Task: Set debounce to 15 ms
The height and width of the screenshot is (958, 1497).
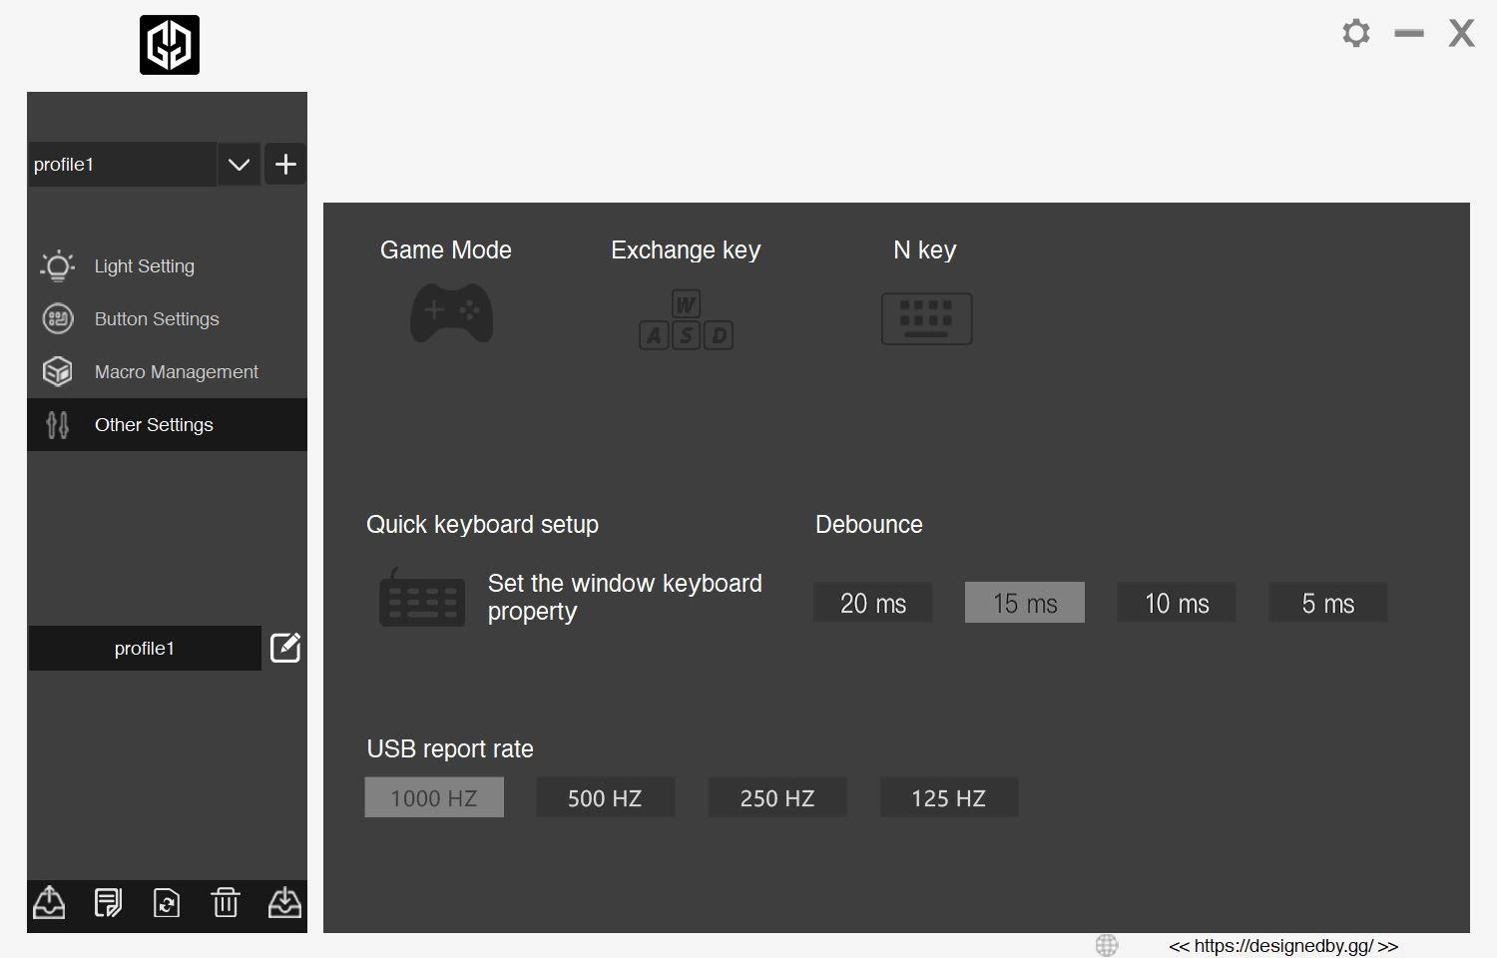Action: 1025,603
